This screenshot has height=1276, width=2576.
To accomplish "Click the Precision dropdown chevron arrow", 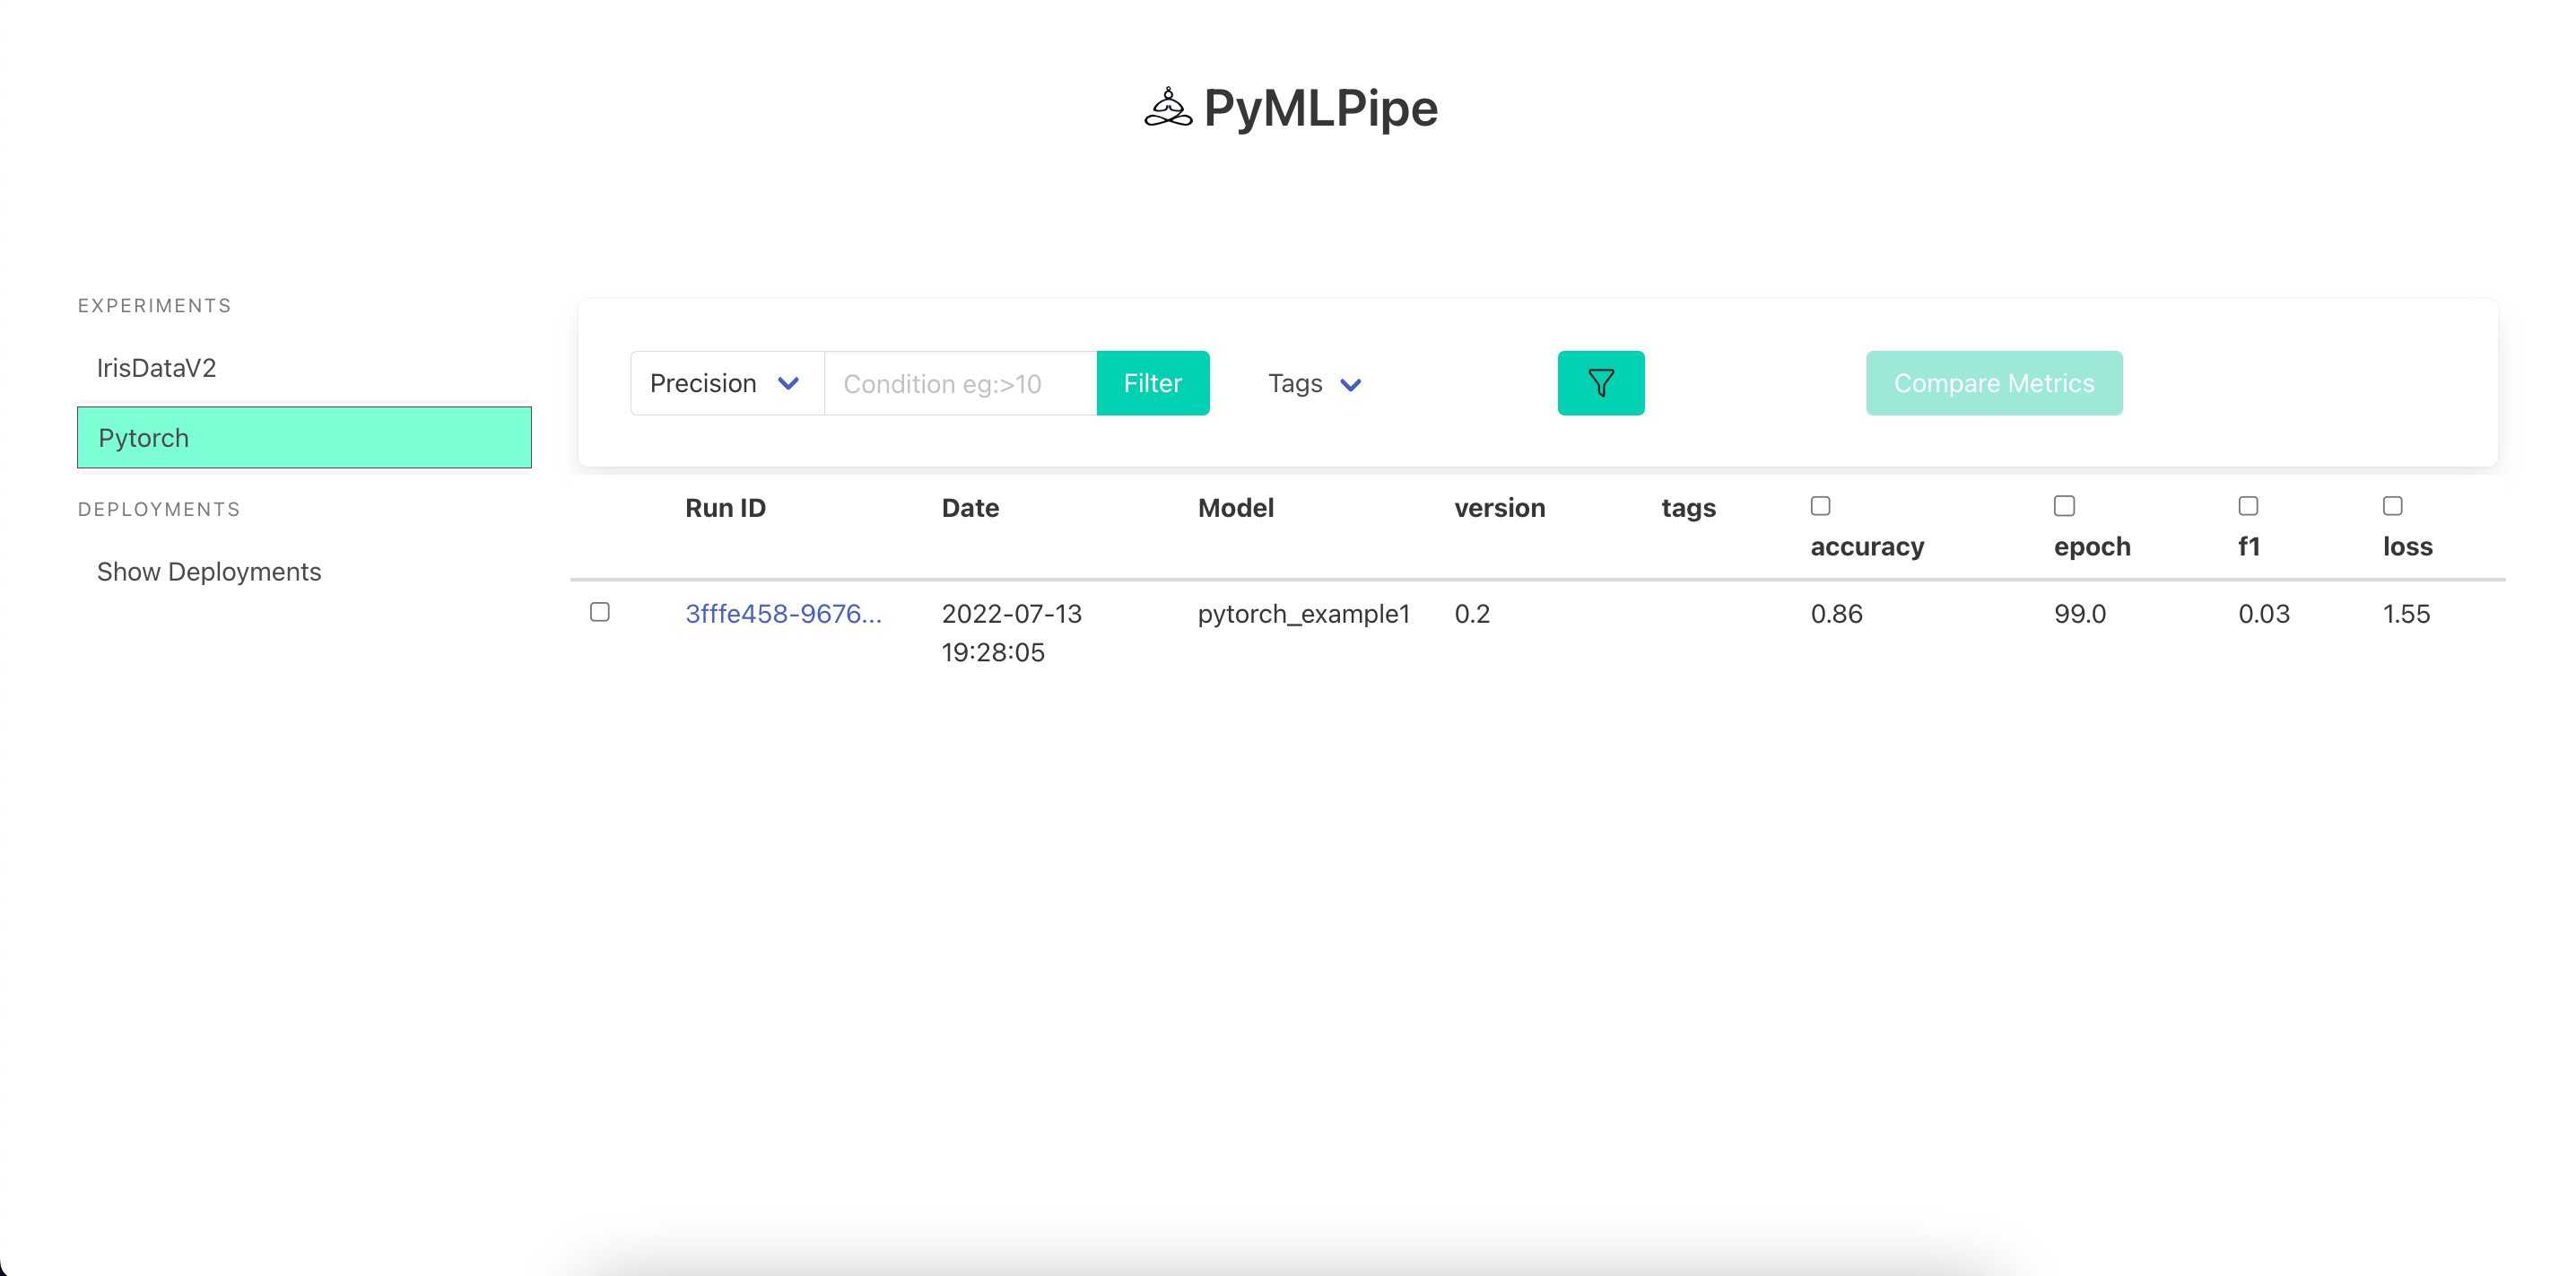I will point(788,383).
